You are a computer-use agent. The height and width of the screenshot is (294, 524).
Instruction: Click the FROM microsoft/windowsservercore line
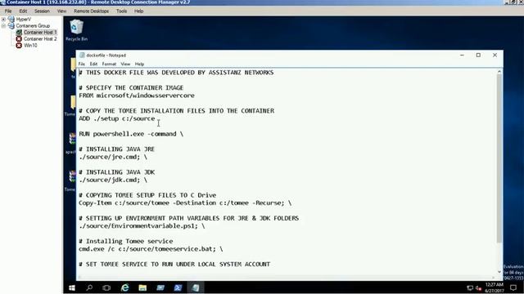point(137,96)
